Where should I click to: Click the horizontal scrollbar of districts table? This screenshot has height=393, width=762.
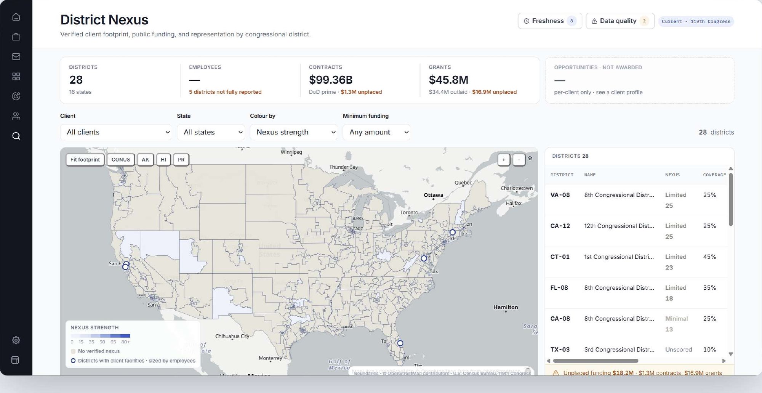[x=596, y=361]
